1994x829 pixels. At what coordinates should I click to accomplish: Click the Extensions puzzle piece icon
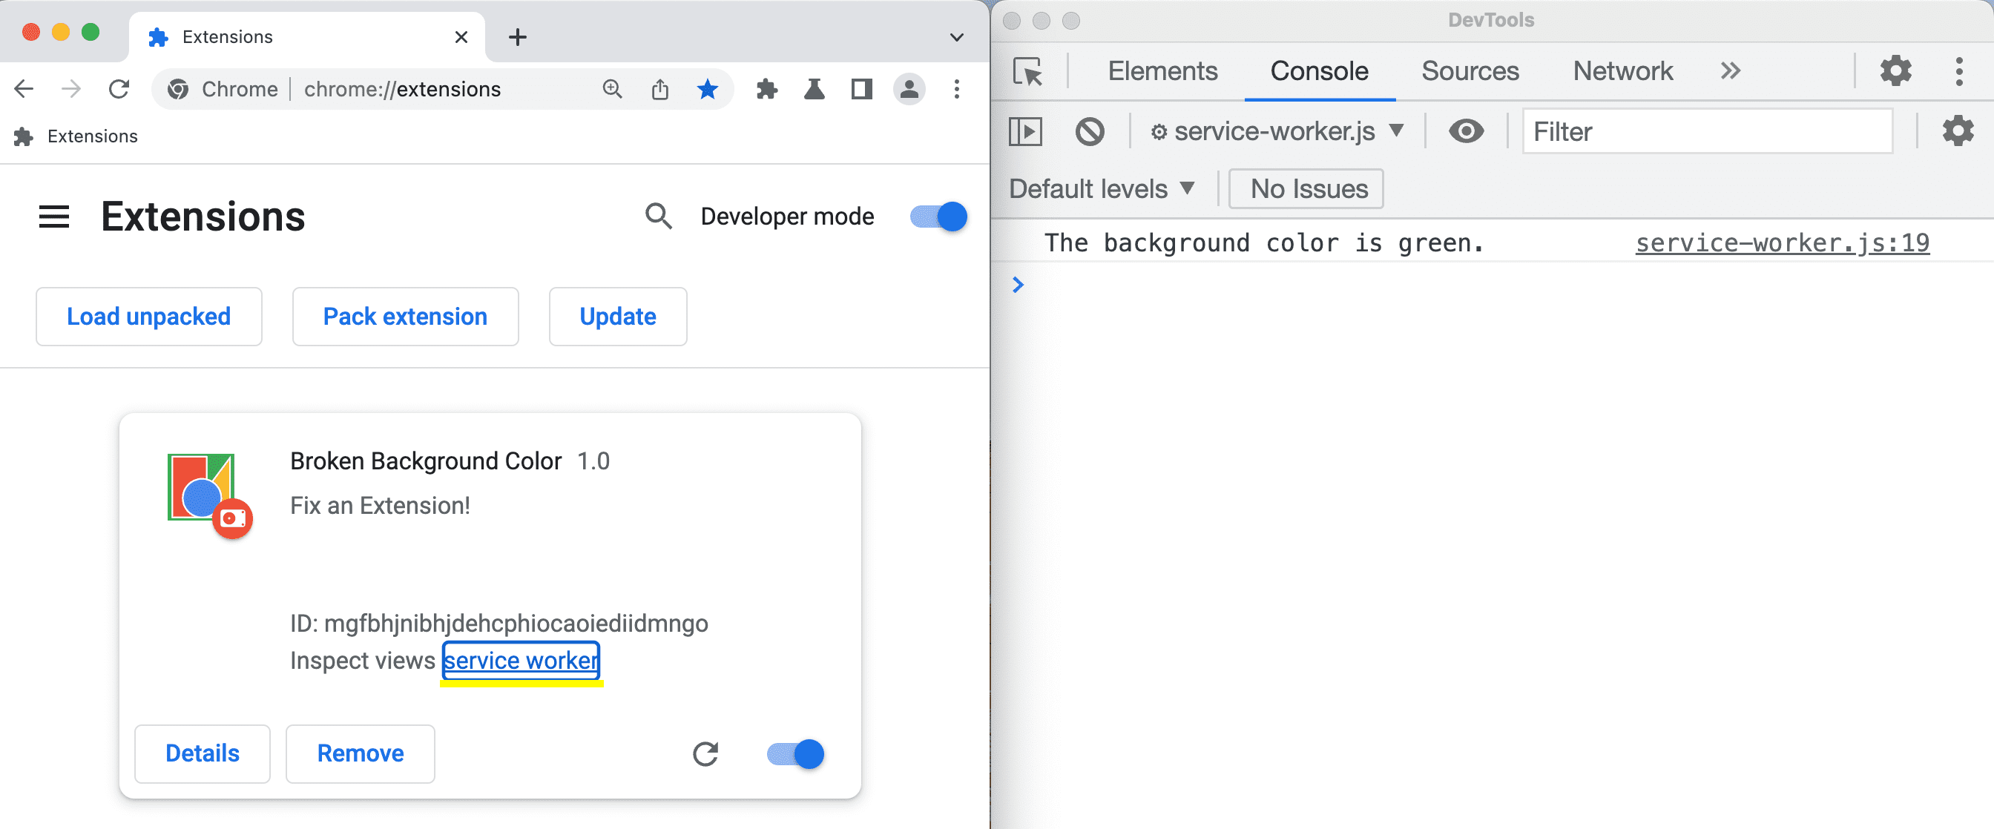click(x=768, y=89)
